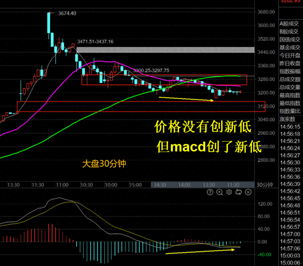Image resolution: width=303 pixels, height=266 pixels.
Task: Click the 14:57:06 tick timestamp
Action: pos(290,248)
